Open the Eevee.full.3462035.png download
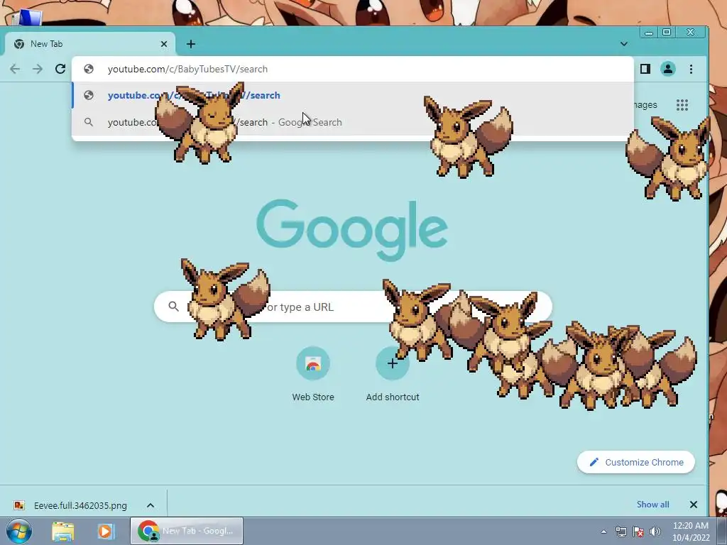 80,505
